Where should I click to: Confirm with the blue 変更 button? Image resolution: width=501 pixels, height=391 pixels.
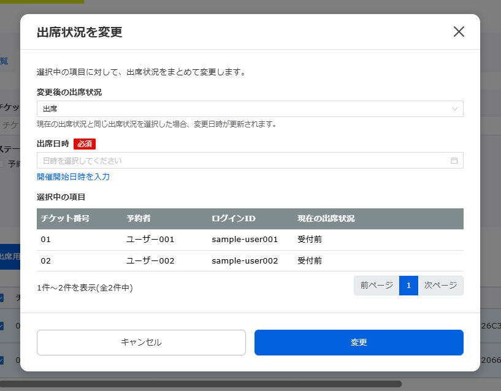pos(359,343)
